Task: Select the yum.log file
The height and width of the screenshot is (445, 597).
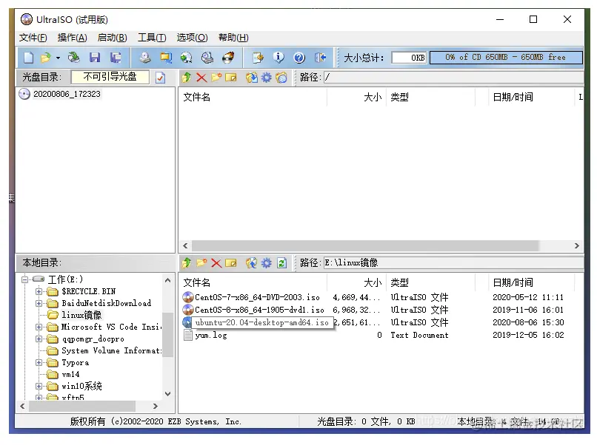Action: pyautogui.click(x=211, y=335)
